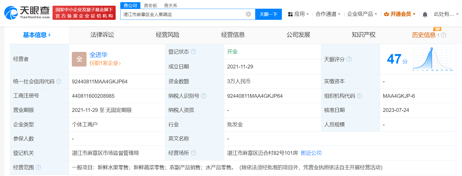Click help icon beside 经营范围
This screenshot has width=462, height=176.
(x=38, y=167)
